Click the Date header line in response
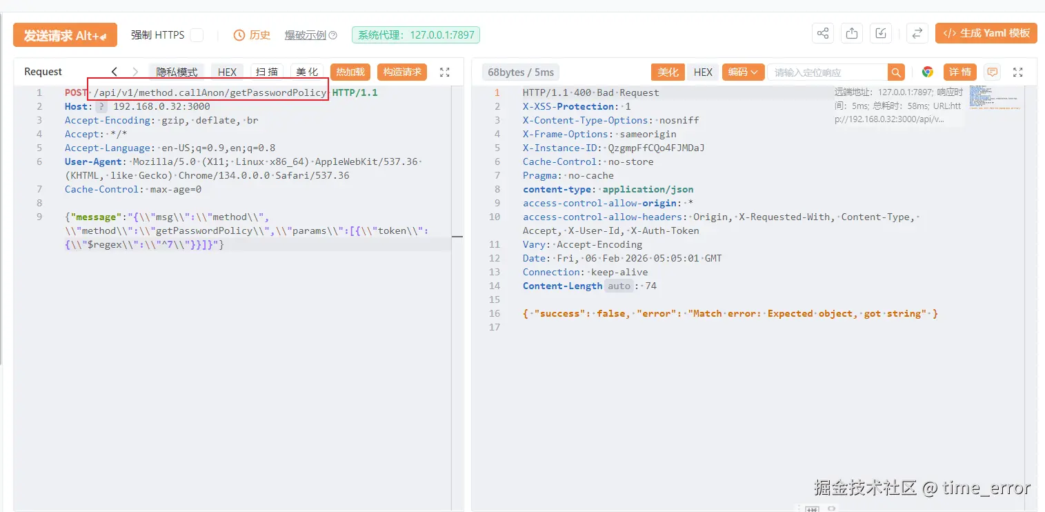Screen dimensions: 1045x512 click(622, 258)
